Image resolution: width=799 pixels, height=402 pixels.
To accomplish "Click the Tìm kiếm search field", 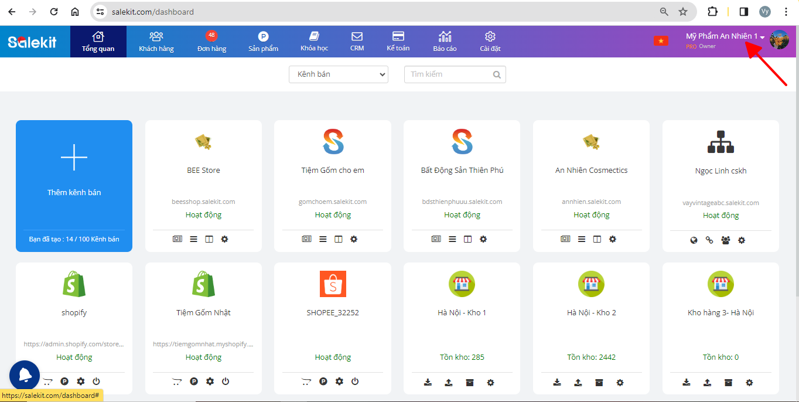I will point(448,74).
